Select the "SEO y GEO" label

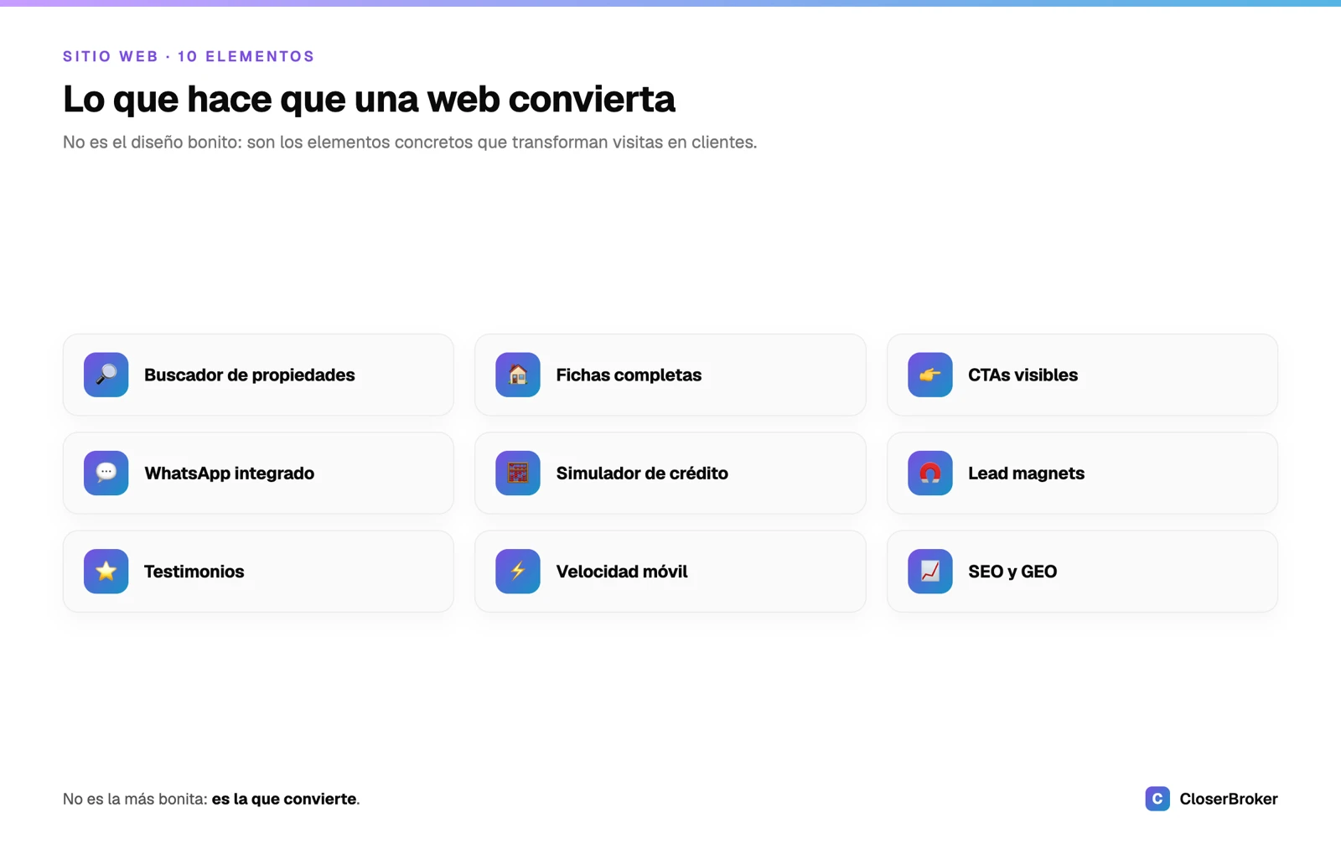(1012, 571)
